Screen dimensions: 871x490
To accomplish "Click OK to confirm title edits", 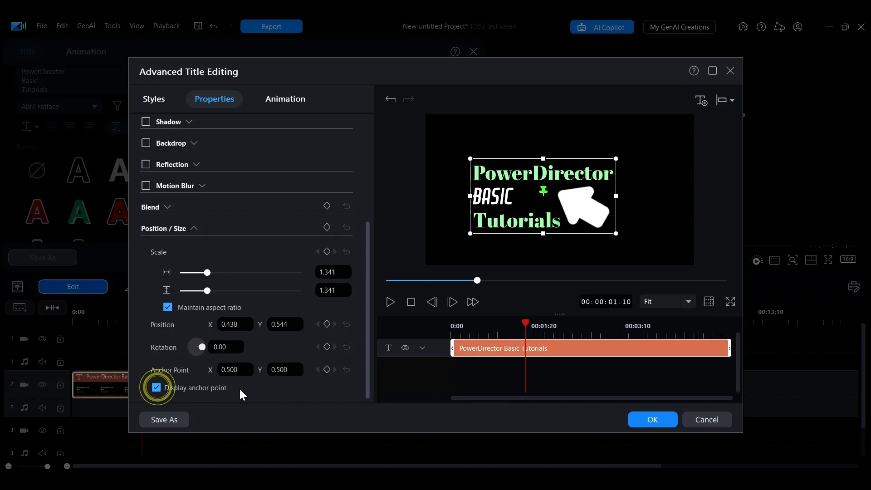I will (x=653, y=420).
